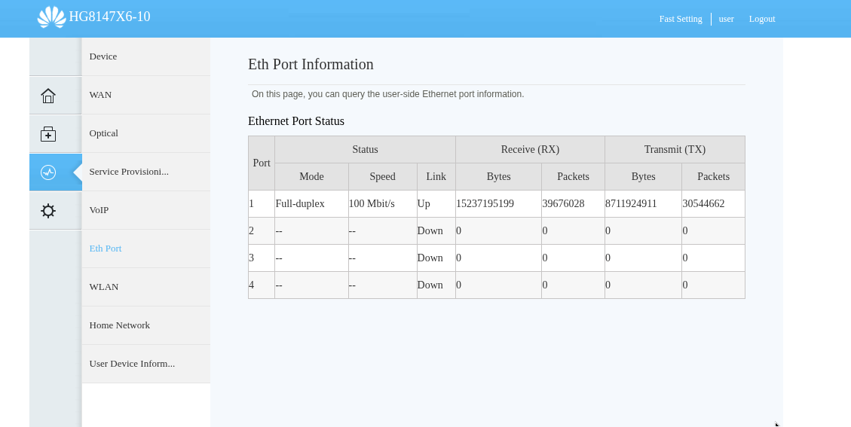Click the Fast Setting link

pos(681,19)
